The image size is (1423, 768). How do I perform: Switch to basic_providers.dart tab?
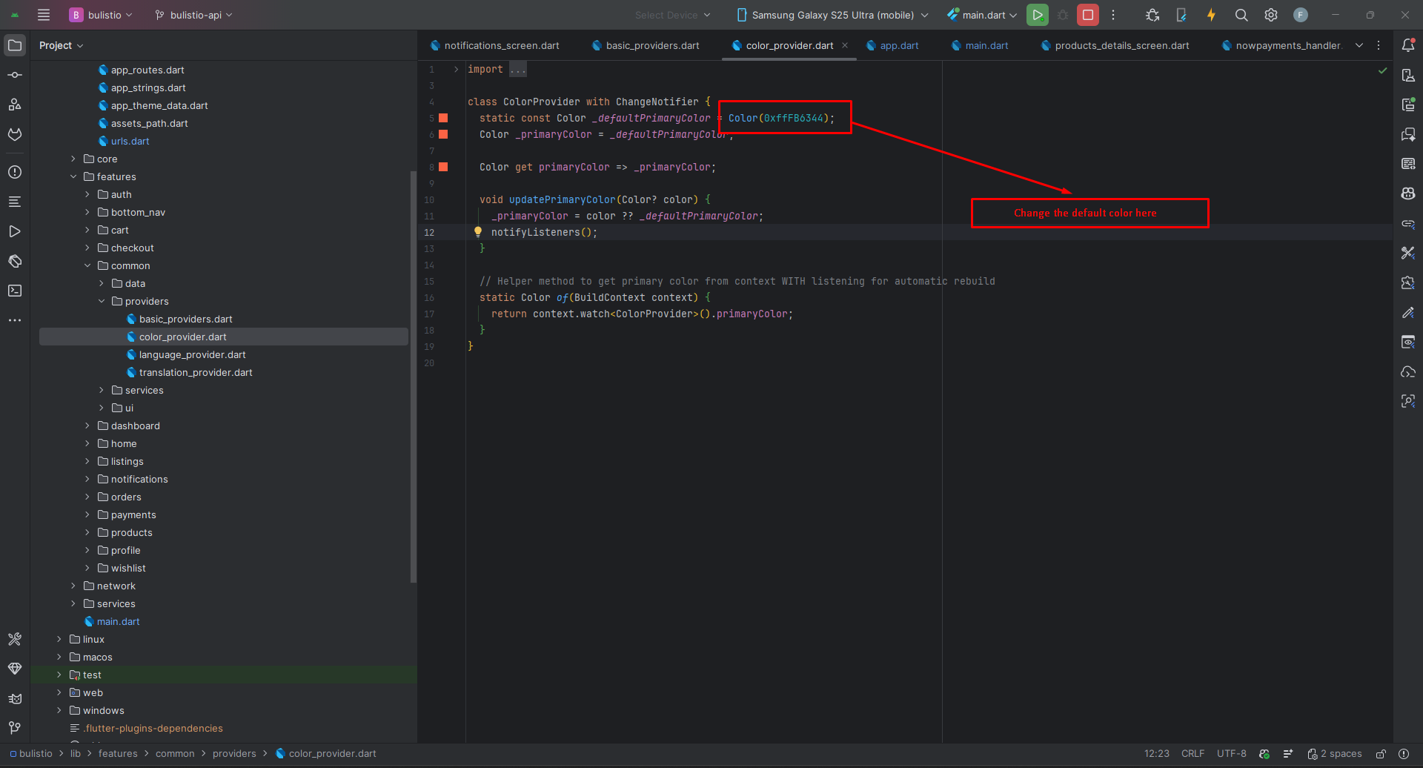646,45
